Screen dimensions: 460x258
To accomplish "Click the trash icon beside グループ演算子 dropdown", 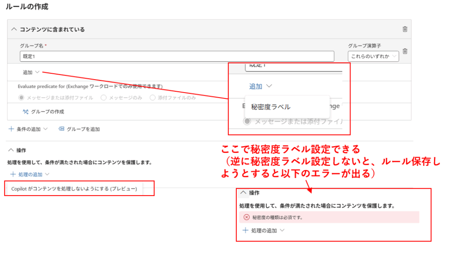I will coord(405,51).
